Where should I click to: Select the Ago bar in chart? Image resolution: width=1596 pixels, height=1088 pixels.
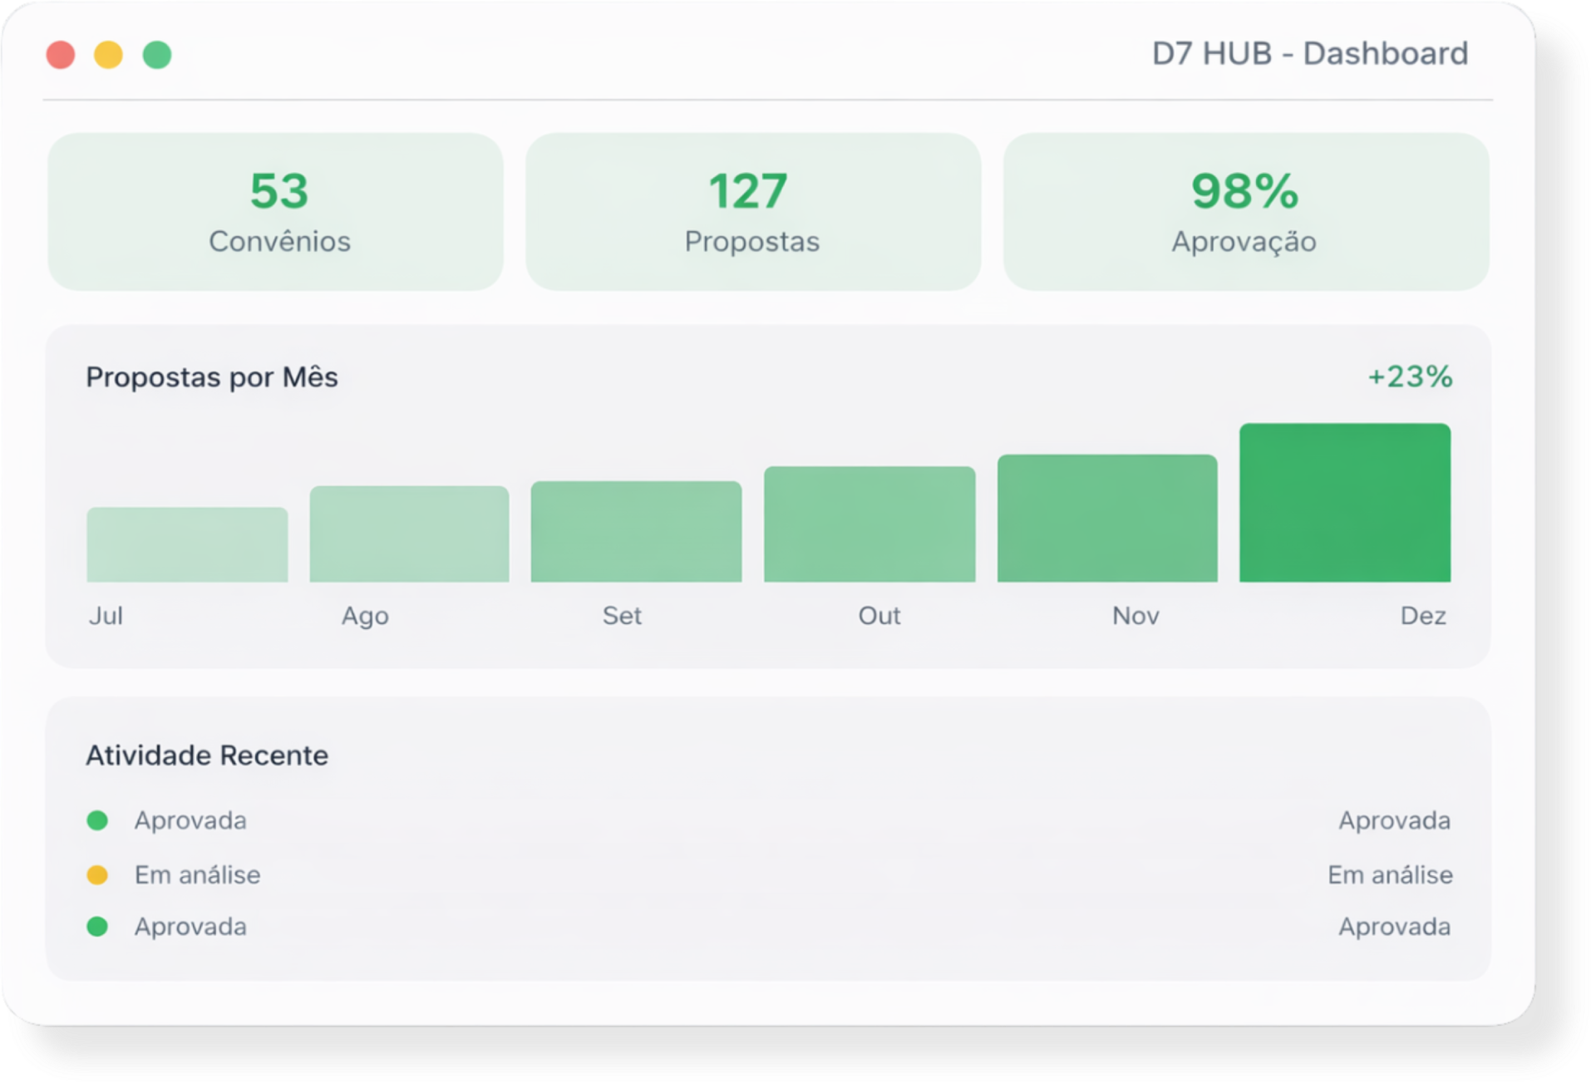coord(409,534)
